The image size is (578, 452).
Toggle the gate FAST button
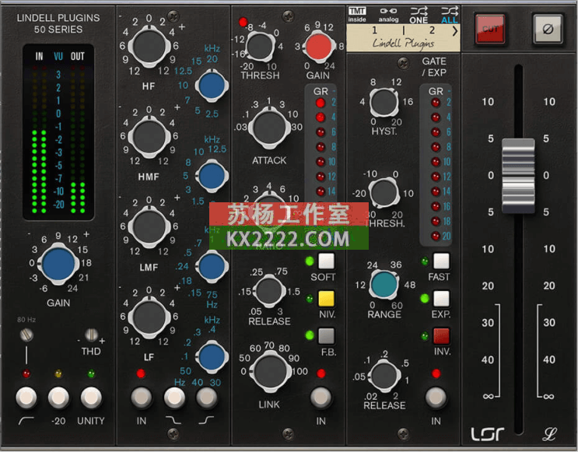click(x=441, y=261)
